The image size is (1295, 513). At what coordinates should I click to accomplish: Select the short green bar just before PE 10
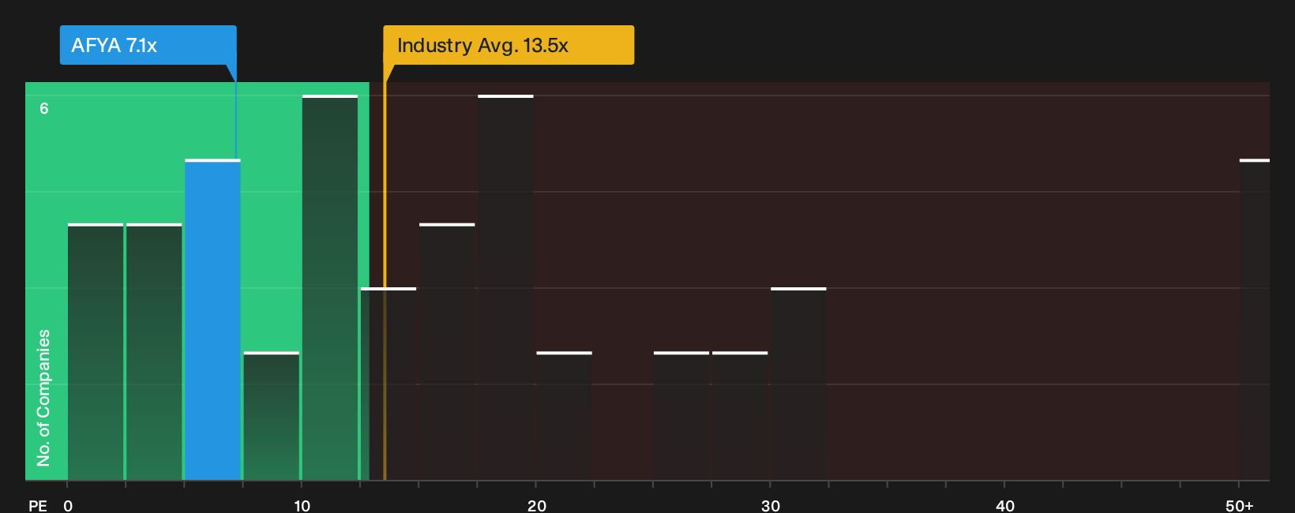[272, 416]
